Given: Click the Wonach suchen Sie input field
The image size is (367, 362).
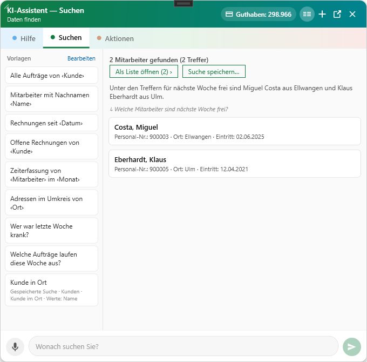Looking at the screenshot, I should coord(183,346).
